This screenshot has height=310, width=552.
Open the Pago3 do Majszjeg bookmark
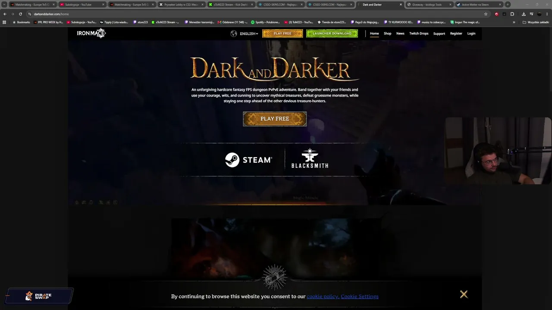coord(365,22)
